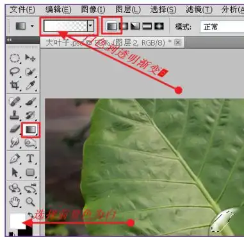Enable Reflected Gradient style

[x=147, y=26]
